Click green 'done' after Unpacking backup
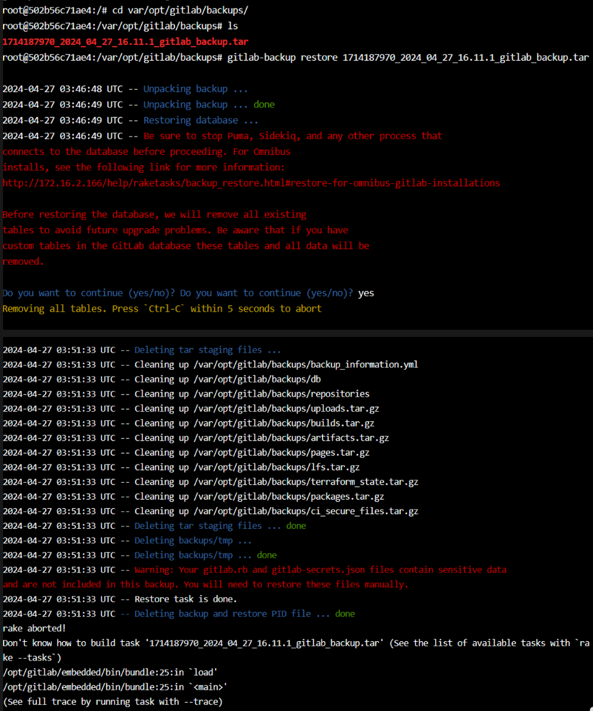 264,105
